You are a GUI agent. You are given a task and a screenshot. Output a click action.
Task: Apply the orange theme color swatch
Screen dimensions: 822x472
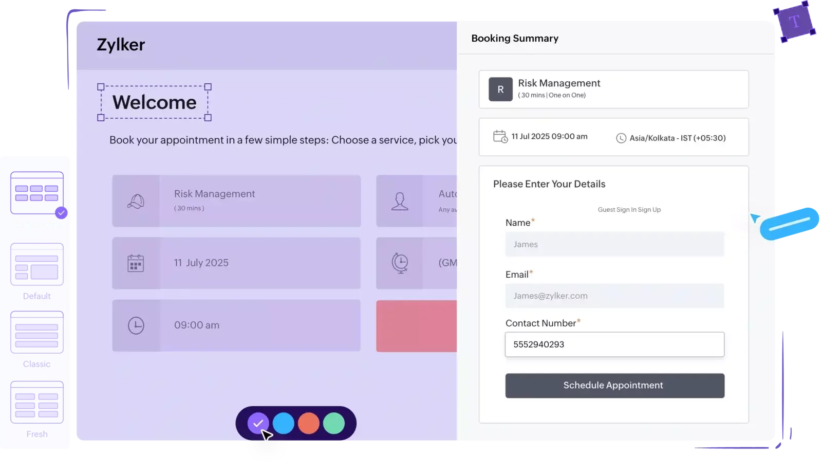pyautogui.click(x=309, y=423)
